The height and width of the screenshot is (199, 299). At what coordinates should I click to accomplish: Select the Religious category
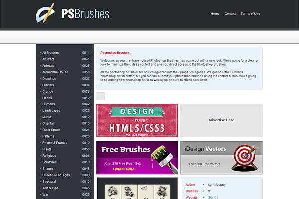pos(49,156)
